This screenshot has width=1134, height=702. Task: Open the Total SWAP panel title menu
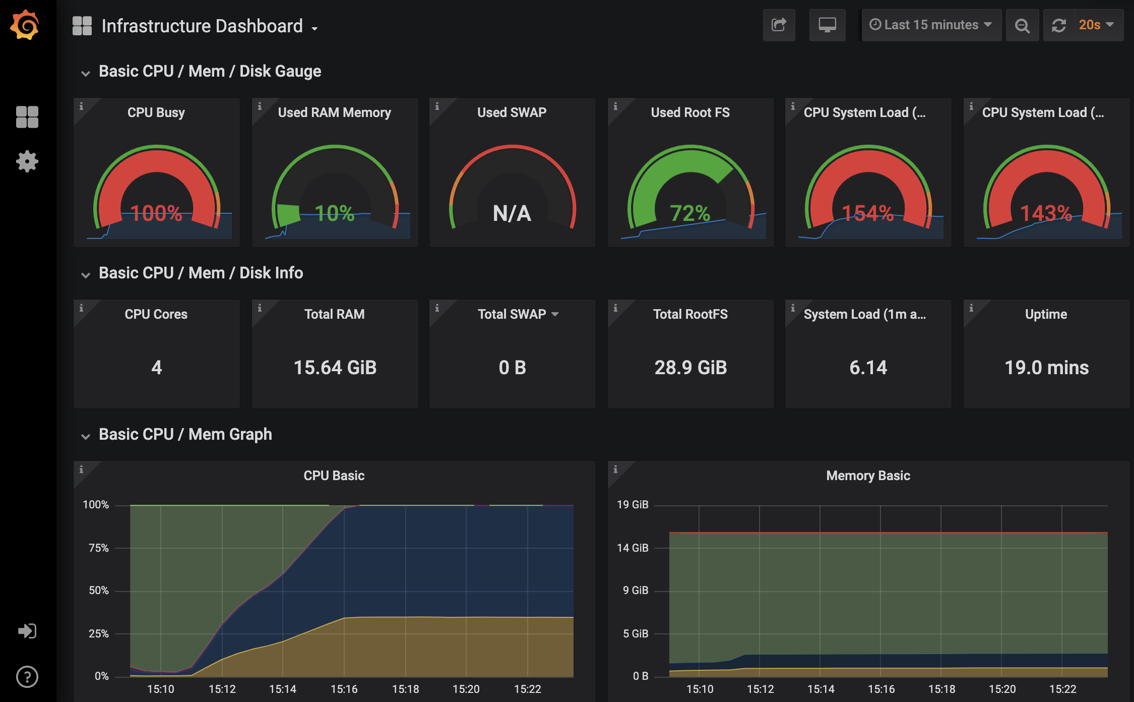(518, 314)
